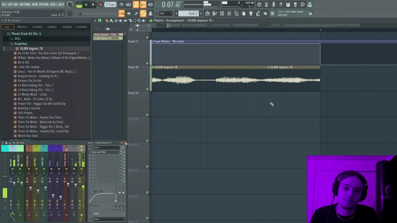This screenshot has height=223, width=397.
Task: Click the stop button in transport
Action: tap(93, 5)
